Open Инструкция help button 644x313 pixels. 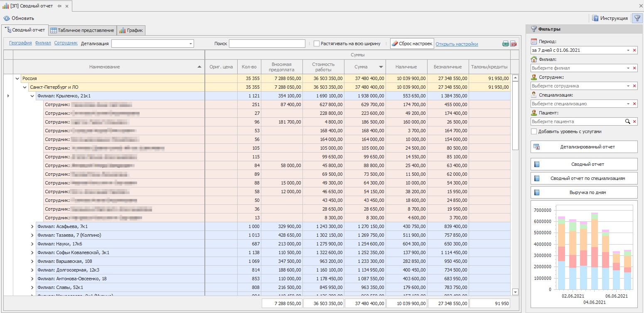pyautogui.click(x=610, y=18)
